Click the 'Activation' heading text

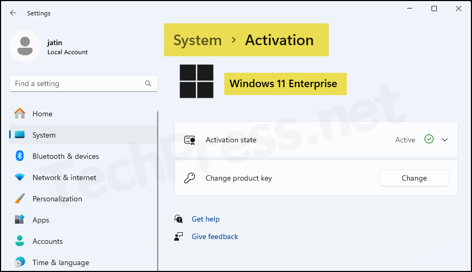click(279, 40)
